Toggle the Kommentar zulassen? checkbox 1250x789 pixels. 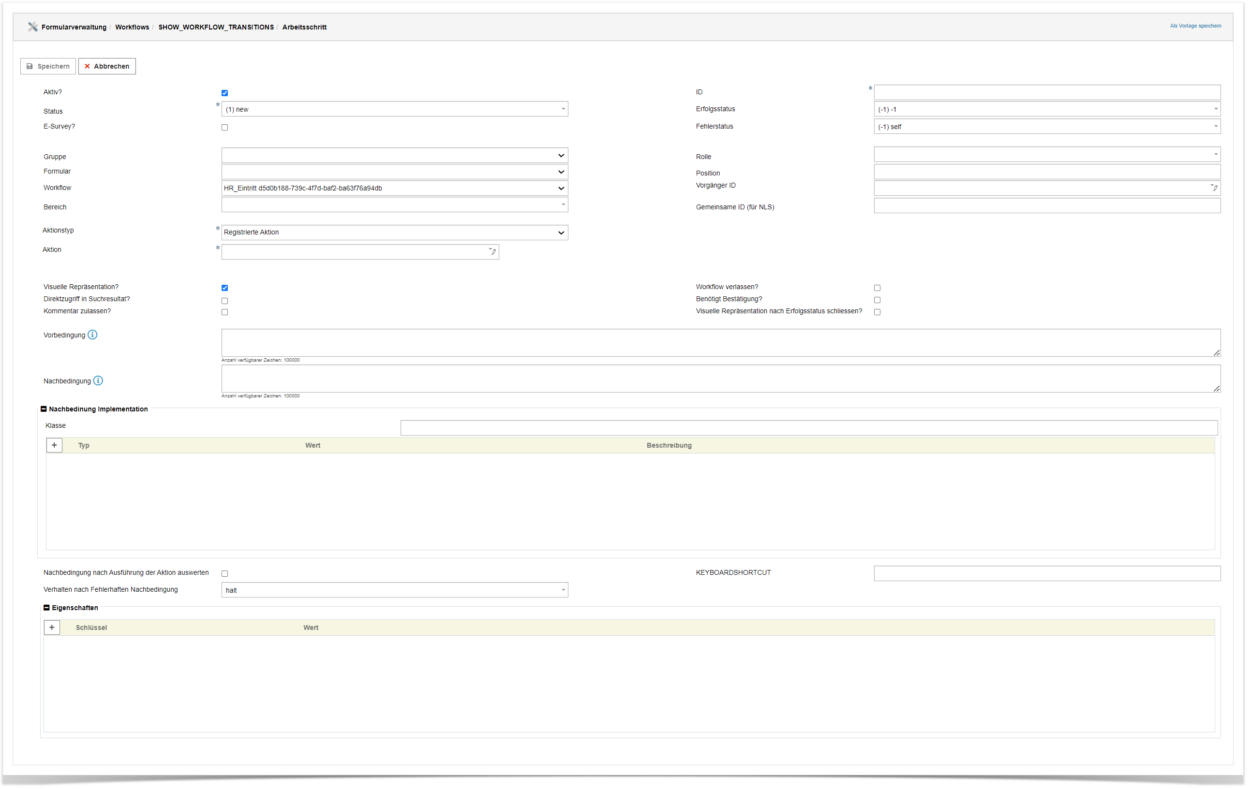pyautogui.click(x=225, y=312)
